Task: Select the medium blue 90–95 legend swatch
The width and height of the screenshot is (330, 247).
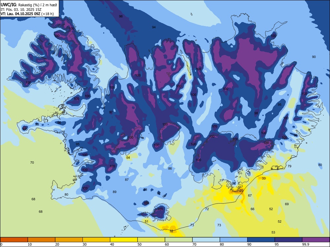Action: 261,240
